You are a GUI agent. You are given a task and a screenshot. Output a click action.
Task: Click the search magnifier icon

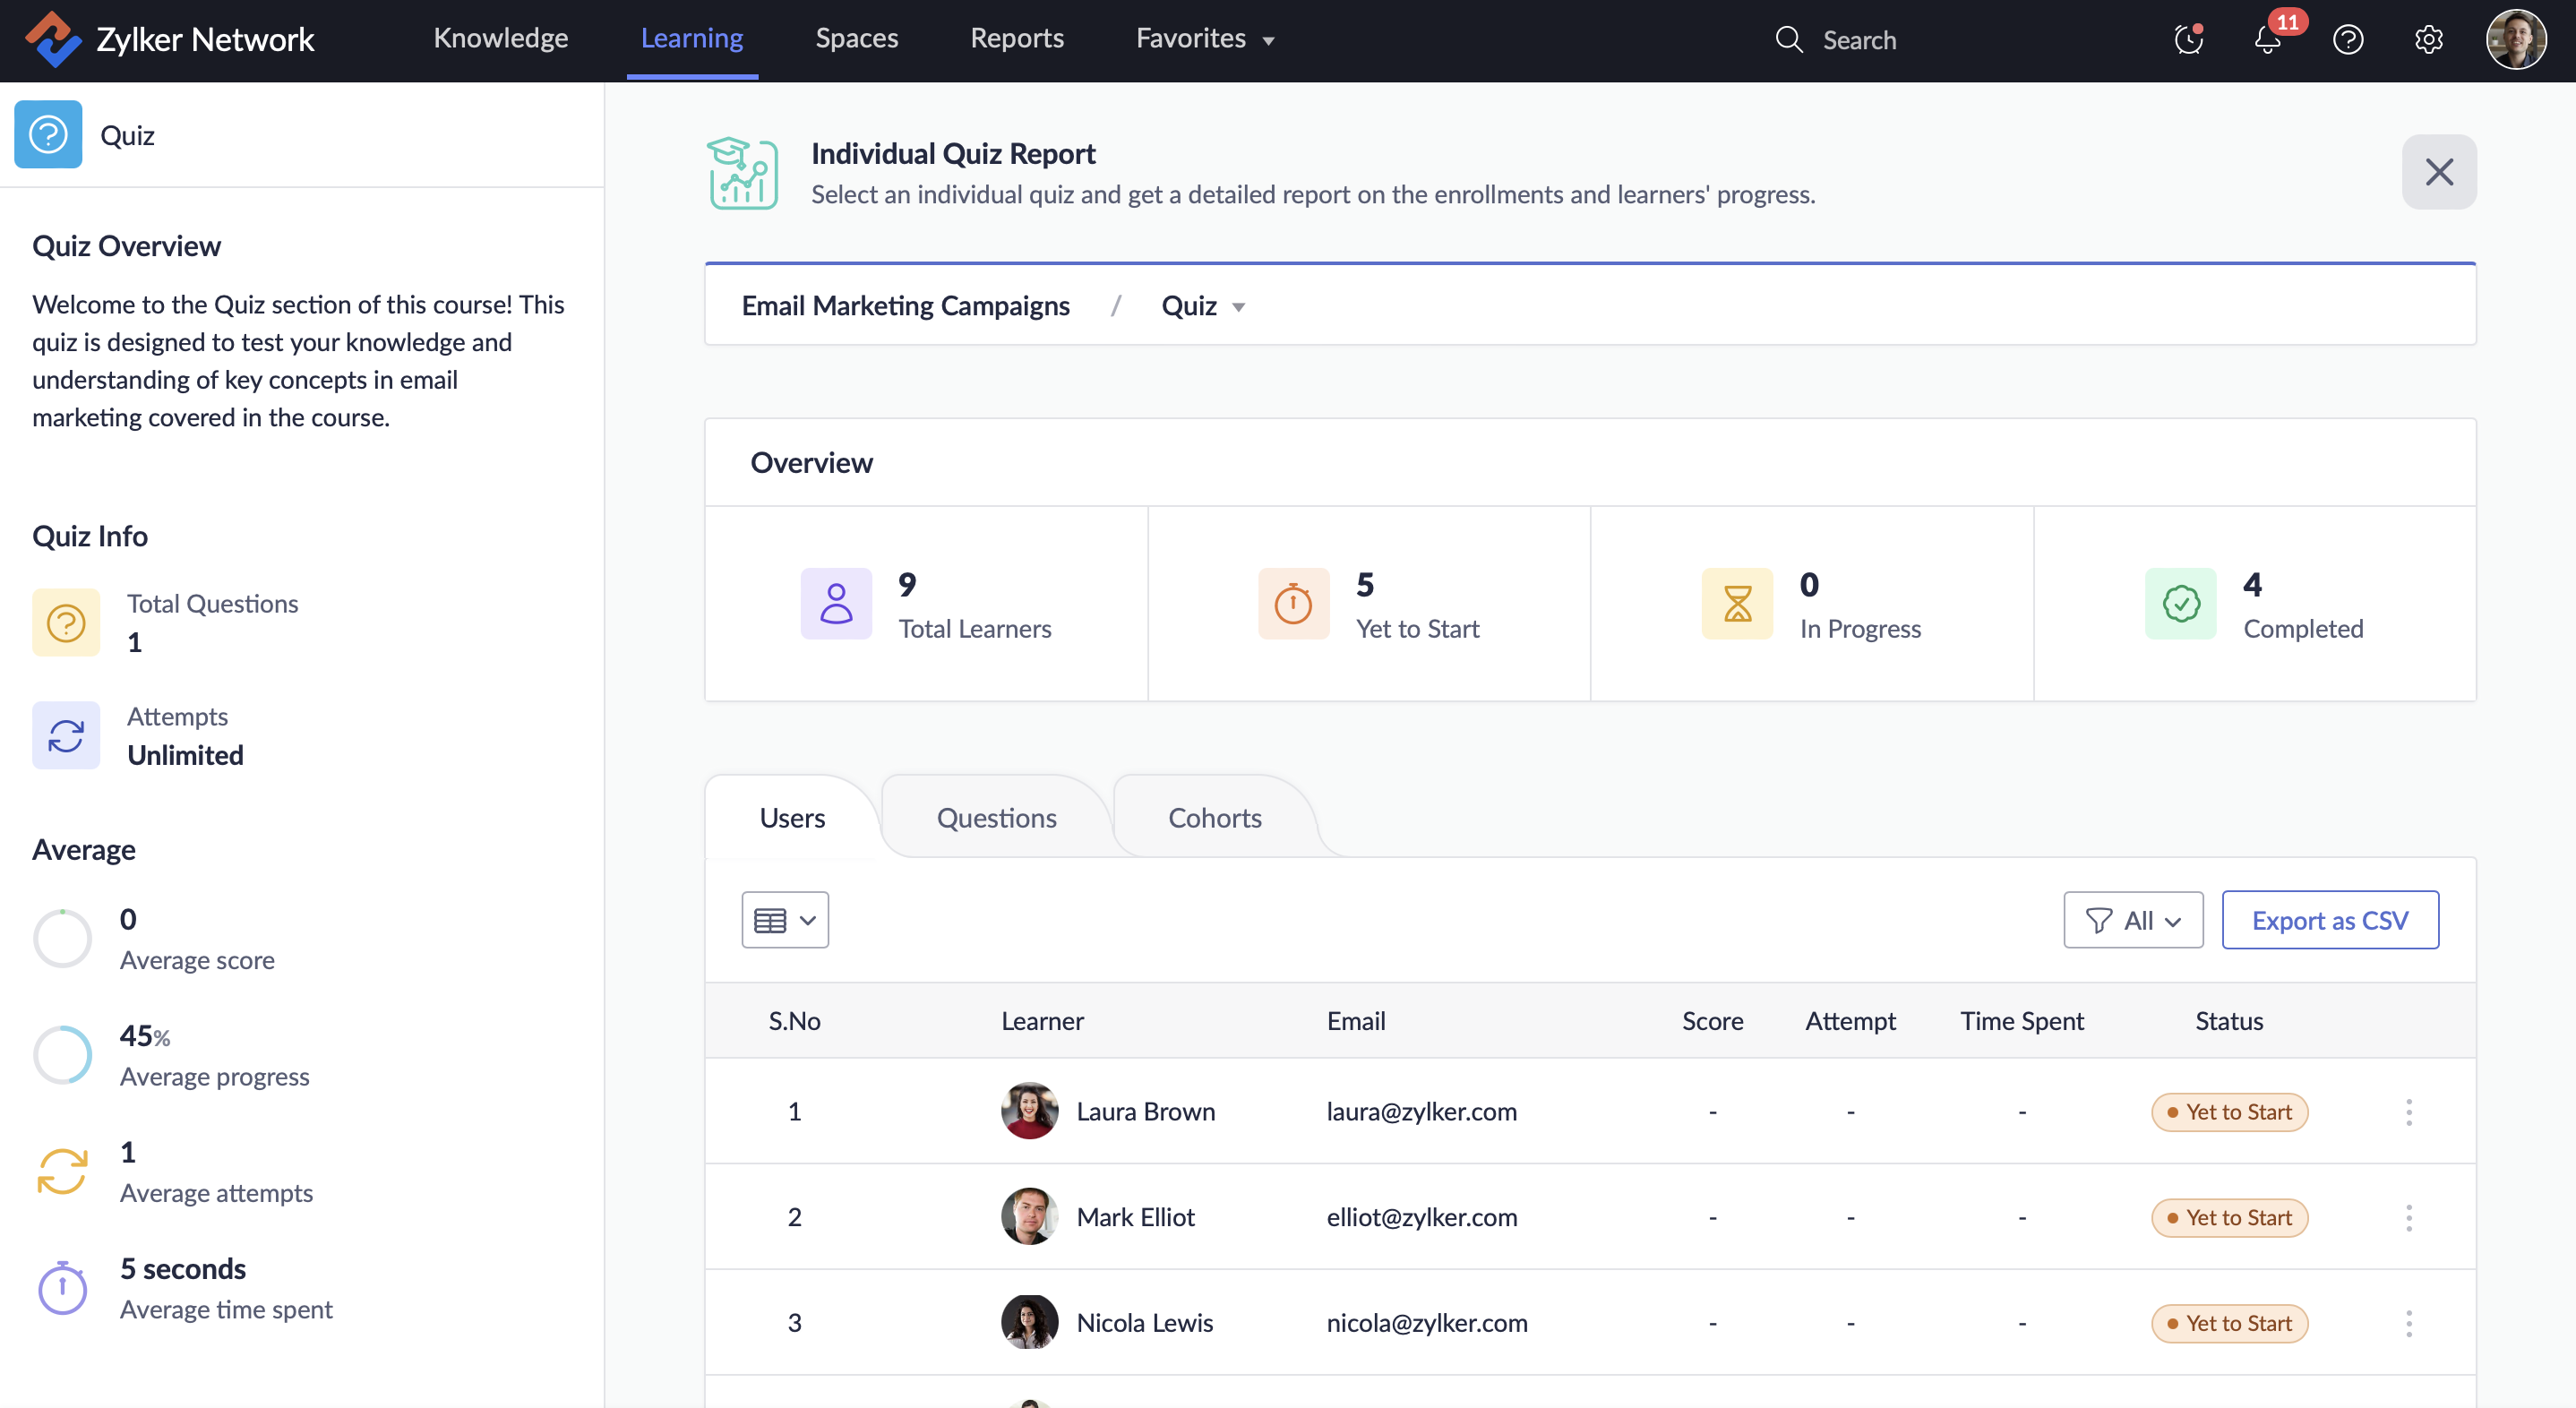coord(1788,40)
